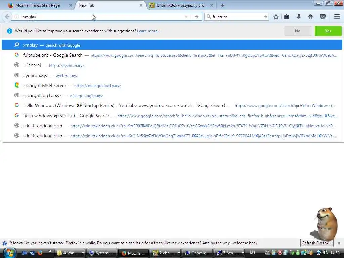
Task: Pick hello windows xp startup Google Search
Action: click(172, 116)
